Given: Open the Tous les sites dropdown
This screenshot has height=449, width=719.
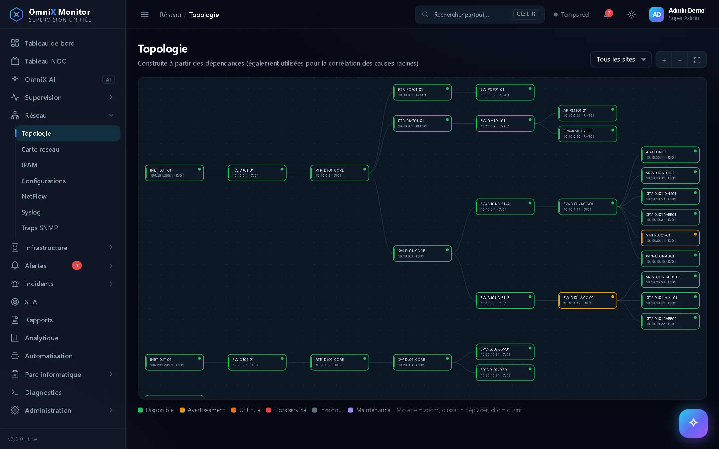Looking at the screenshot, I should [620, 60].
